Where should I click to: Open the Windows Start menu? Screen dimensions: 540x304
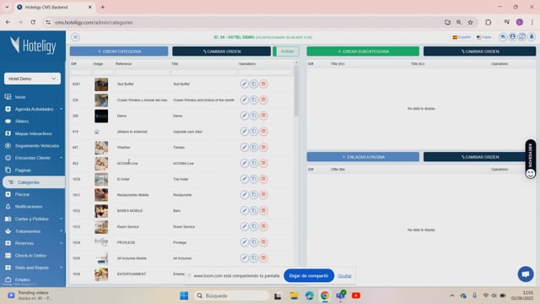click(x=184, y=296)
